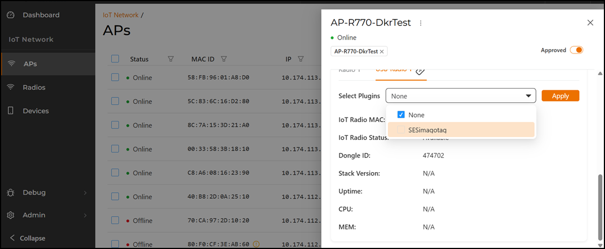Viewport: 605px width, 249px height.
Task: Click the Debug bug icon
Action: (x=11, y=192)
